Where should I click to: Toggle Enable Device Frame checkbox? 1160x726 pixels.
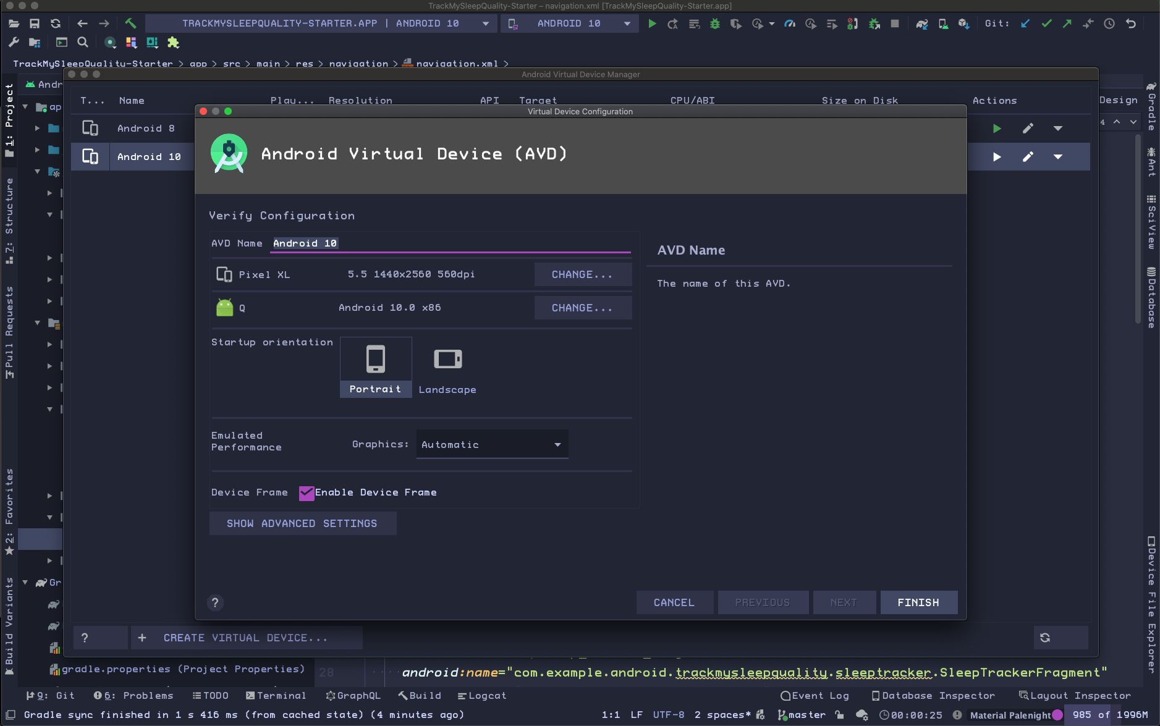307,492
